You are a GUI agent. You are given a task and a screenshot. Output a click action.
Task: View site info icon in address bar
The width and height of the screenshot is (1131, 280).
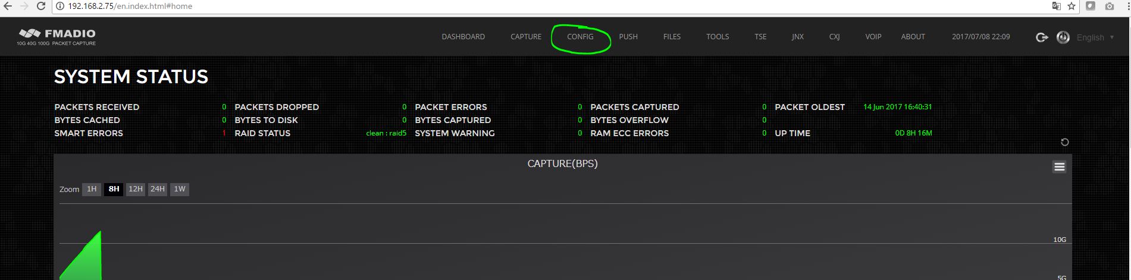point(61,6)
